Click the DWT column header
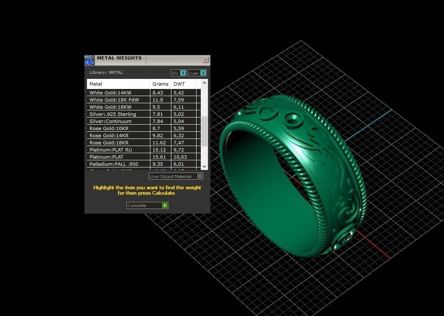This screenshot has width=444, height=316. coord(184,84)
